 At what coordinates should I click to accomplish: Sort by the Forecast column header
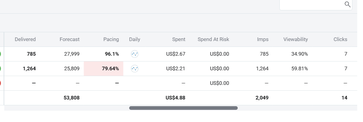click(70, 39)
